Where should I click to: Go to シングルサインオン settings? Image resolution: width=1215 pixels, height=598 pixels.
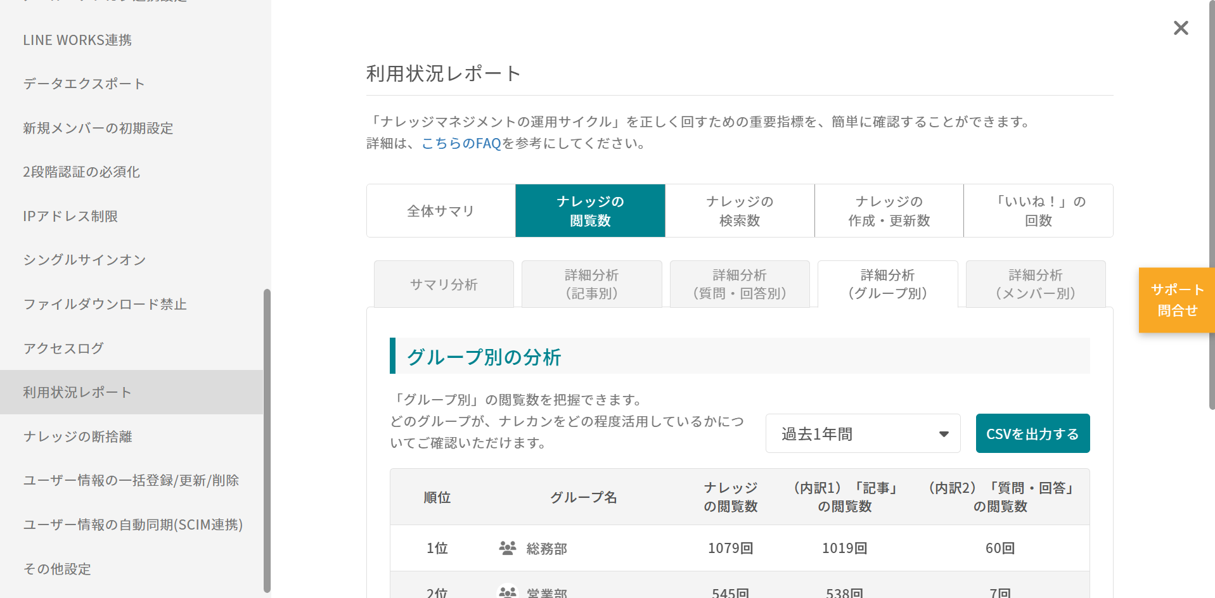(x=84, y=260)
